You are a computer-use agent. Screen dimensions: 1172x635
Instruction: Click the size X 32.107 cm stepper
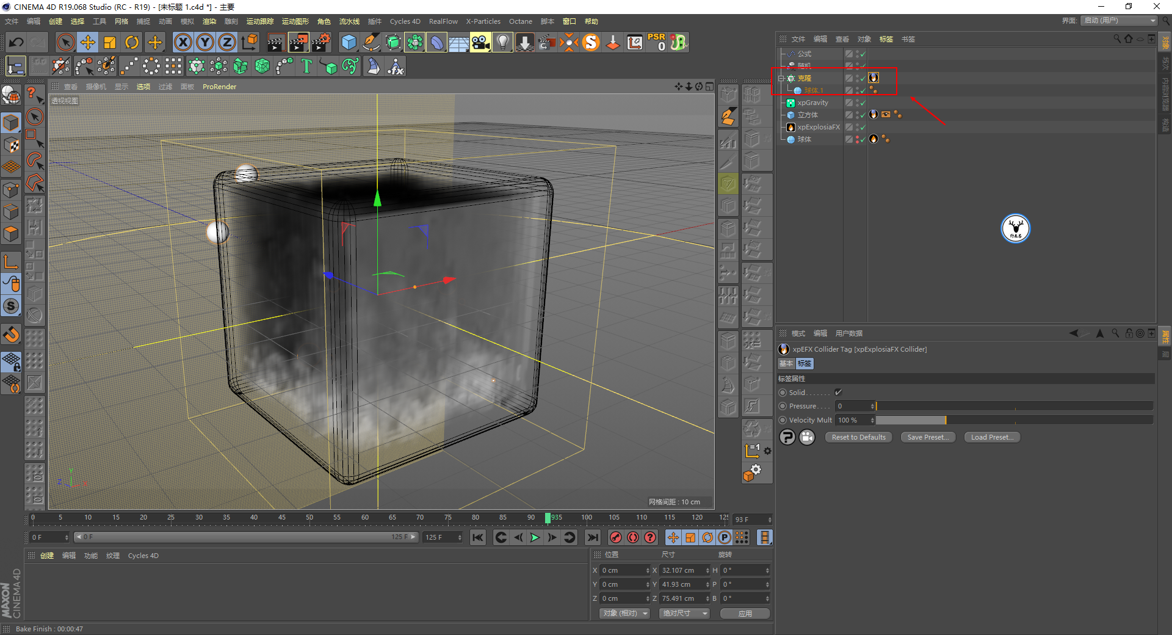pyautogui.click(x=707, y=570)
